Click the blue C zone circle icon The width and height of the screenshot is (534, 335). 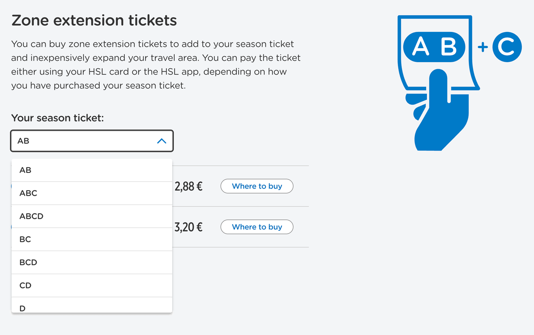507,47
